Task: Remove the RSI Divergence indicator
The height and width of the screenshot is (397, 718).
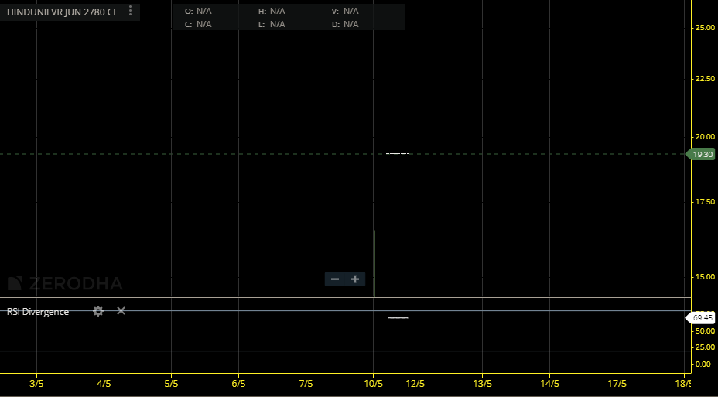Action: [121, 311]
